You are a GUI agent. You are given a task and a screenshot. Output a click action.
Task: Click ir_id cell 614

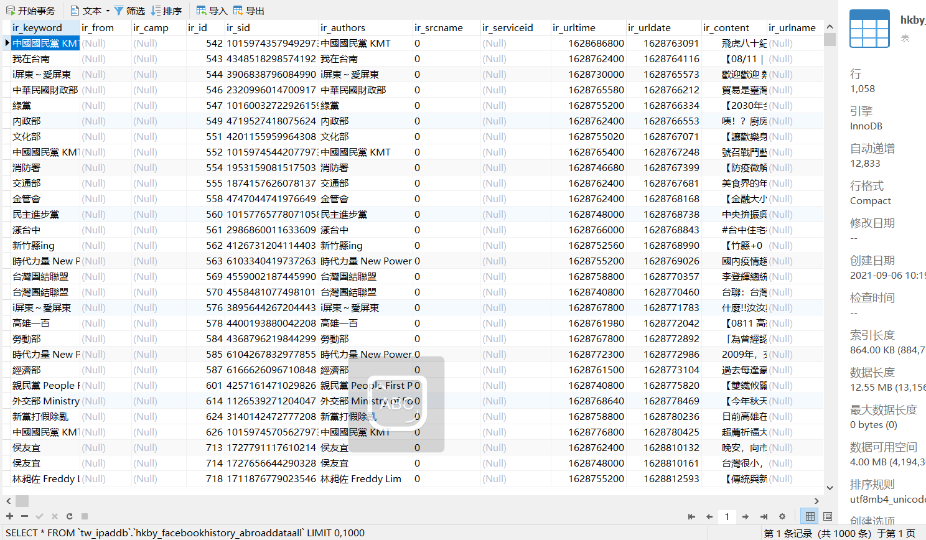point(205,401)
